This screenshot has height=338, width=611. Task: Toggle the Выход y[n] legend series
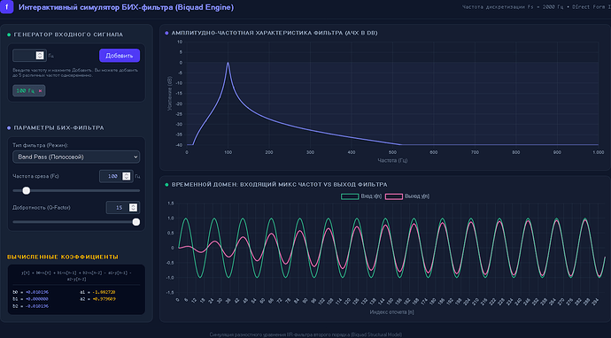pos(407,196)
